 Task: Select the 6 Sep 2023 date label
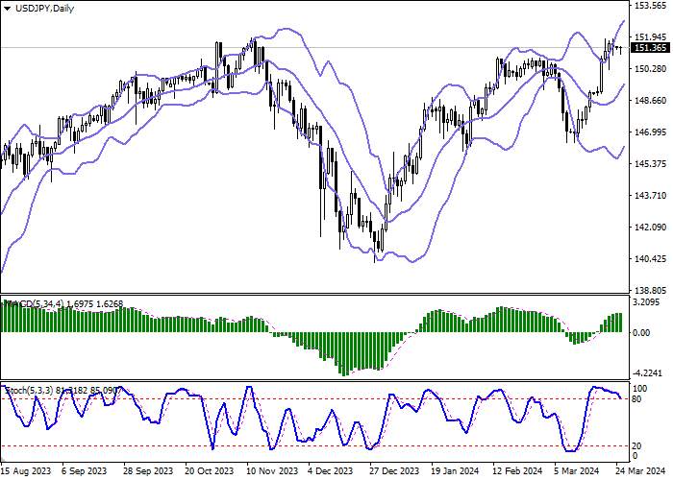tap(84, 471)
